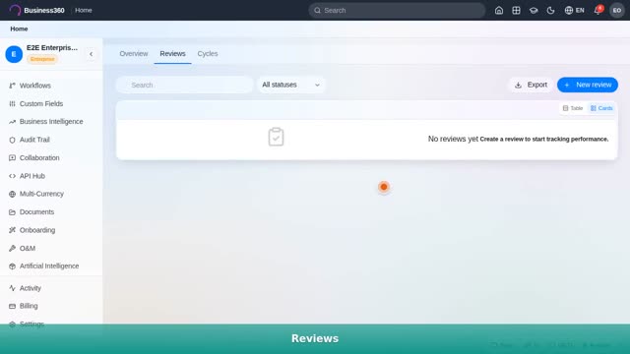Open Audit Trail in sidebar
The width and height of the screenshot is (630, 354).
[51, 140]
